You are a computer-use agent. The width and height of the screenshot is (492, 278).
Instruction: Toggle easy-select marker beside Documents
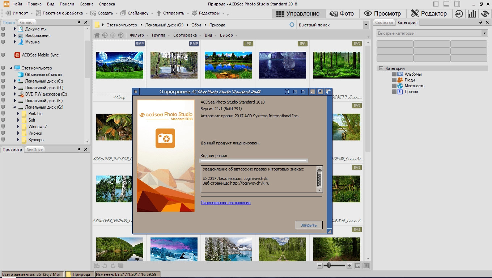point(3,29)
